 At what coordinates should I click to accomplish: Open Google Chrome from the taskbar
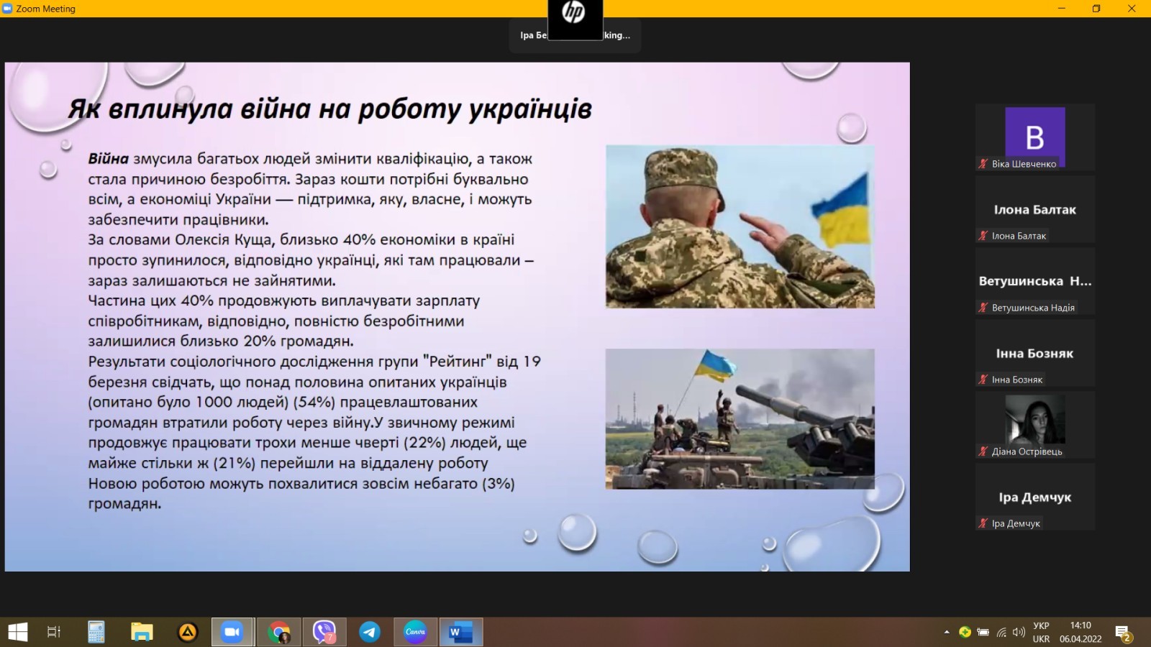(x=279, y=632)
